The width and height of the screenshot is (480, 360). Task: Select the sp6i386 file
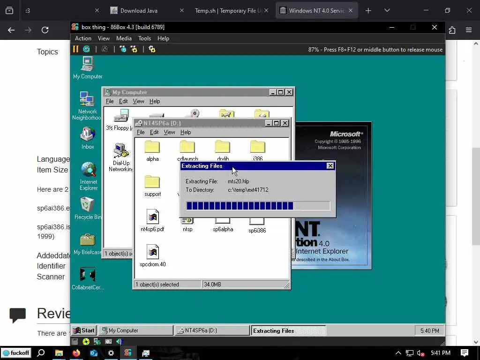pos(257,225)
